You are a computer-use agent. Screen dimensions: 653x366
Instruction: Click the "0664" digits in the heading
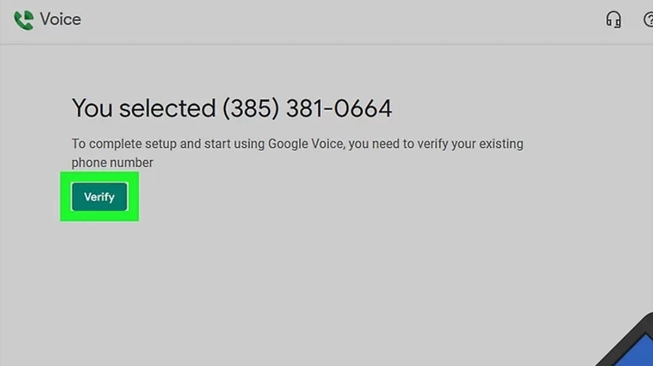(363, 108)
